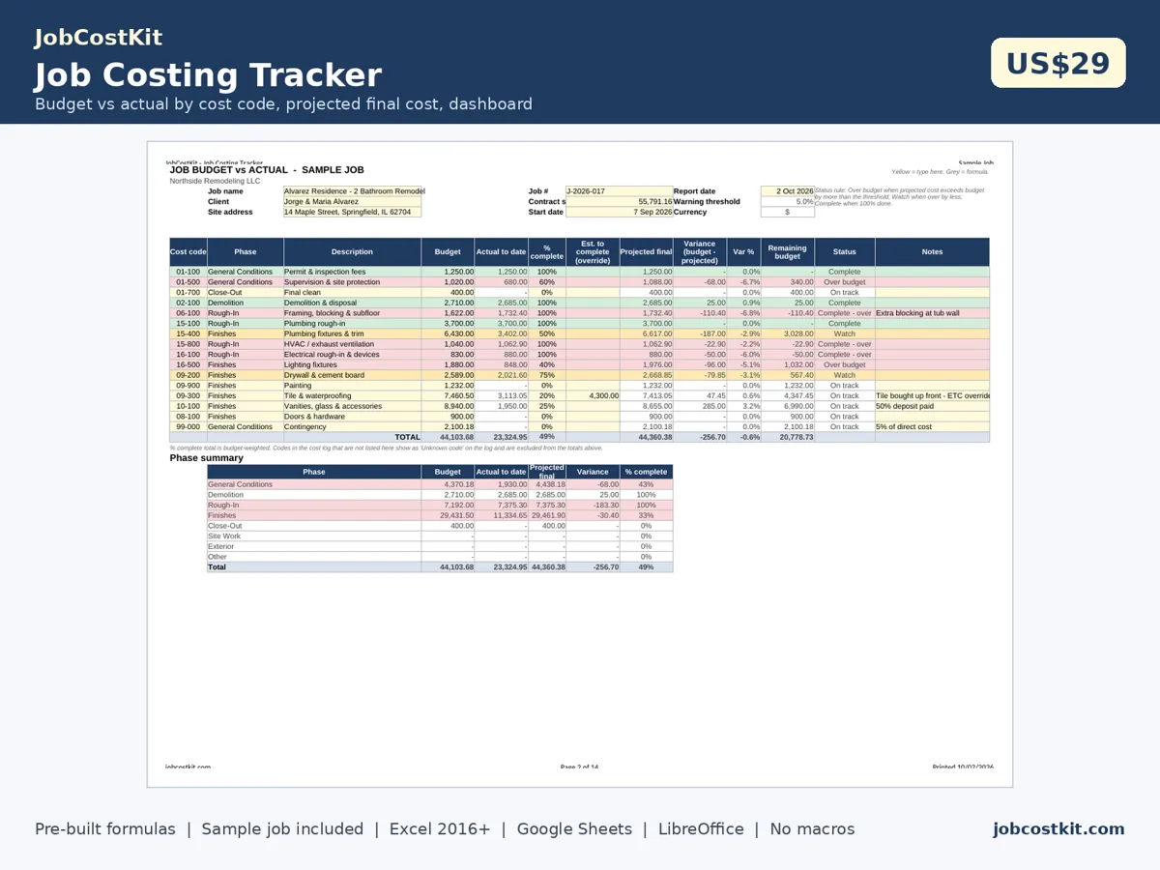The height and width of the screenshot is (870, 1160).
Task: Click the note 5% of direct cost
Action: click(x=932, y=426)
